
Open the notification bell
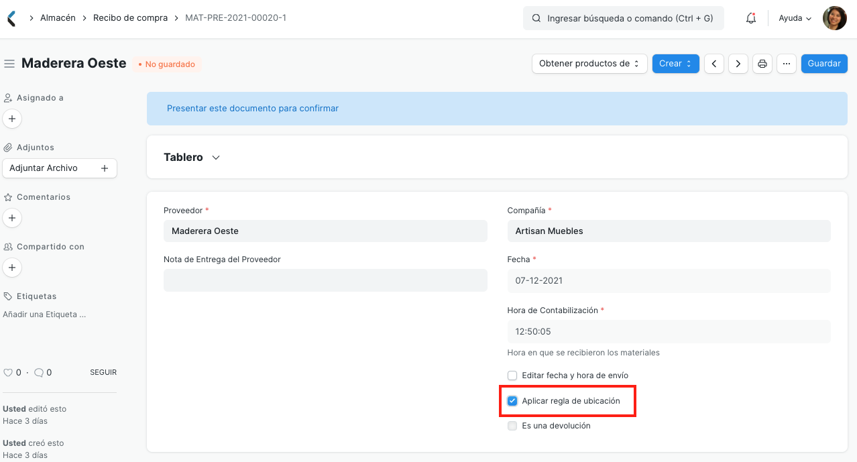coord(750,18)
